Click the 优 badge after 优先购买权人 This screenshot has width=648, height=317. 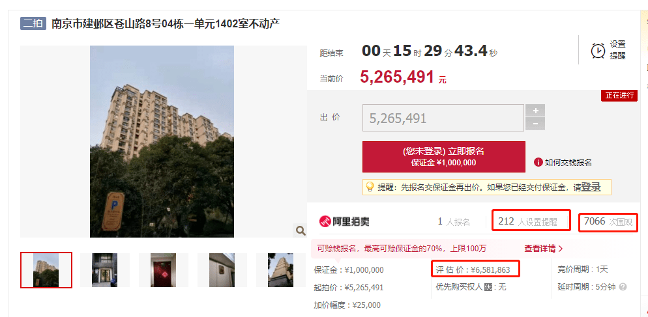click(488, 287)
